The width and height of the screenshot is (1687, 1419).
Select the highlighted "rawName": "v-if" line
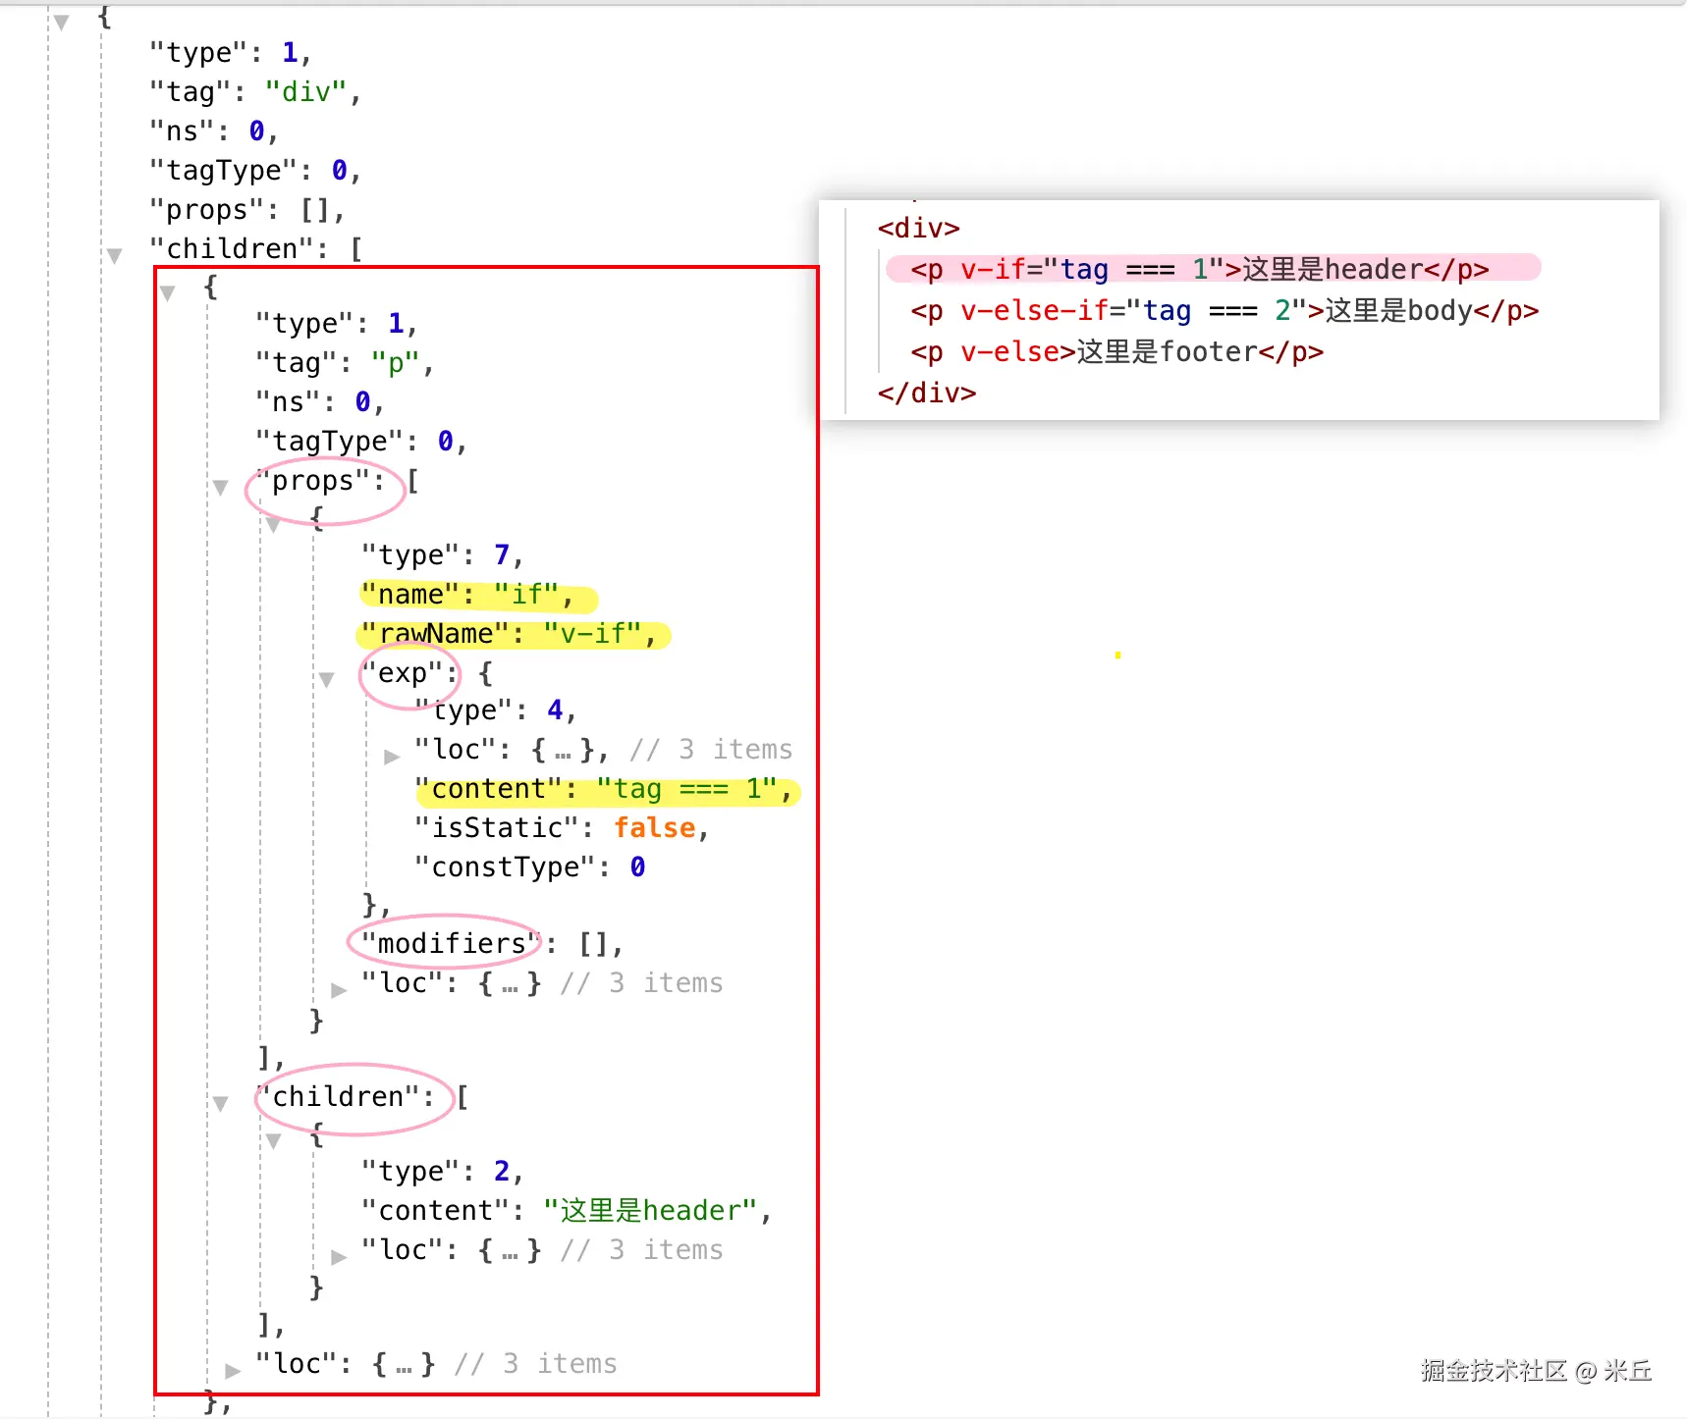point(509,633)
